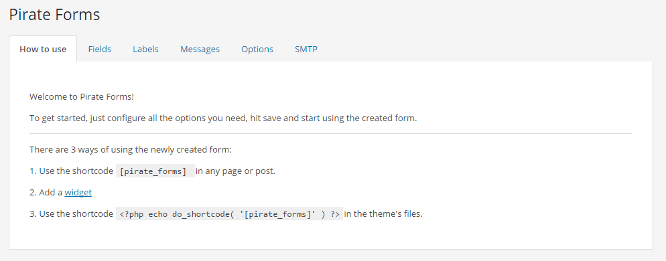This screenshot has width=666, height=261.
Task: Open the How to use tab
Action: (43, 50)
